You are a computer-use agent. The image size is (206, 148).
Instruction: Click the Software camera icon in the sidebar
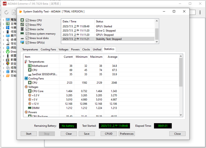coord(8,60)
